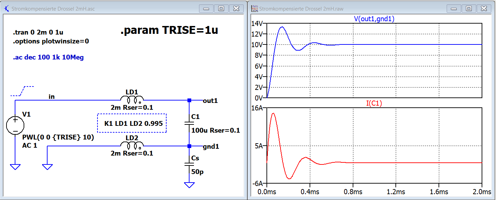Screen dimensions: 496x200
Task: Click the 14V tick label on the voltage axis
Action: coord(257,24)
